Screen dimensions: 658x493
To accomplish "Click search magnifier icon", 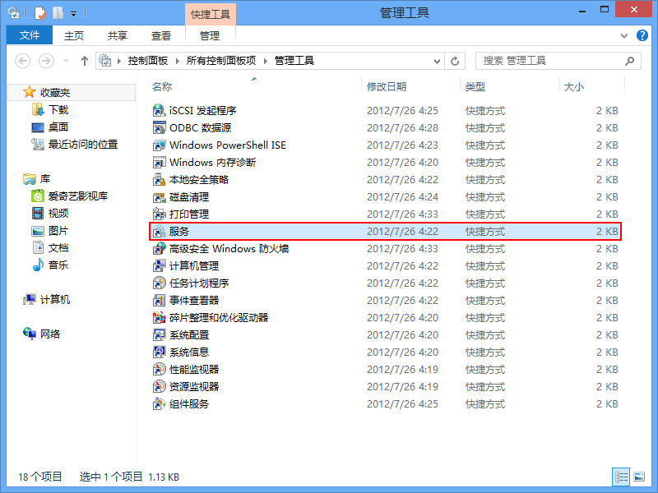I will tap(629, 61).
